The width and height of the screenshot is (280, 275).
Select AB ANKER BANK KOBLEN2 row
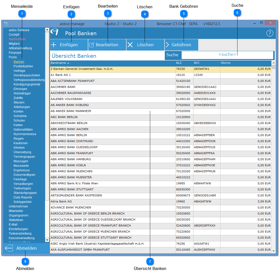coord(161,105)
